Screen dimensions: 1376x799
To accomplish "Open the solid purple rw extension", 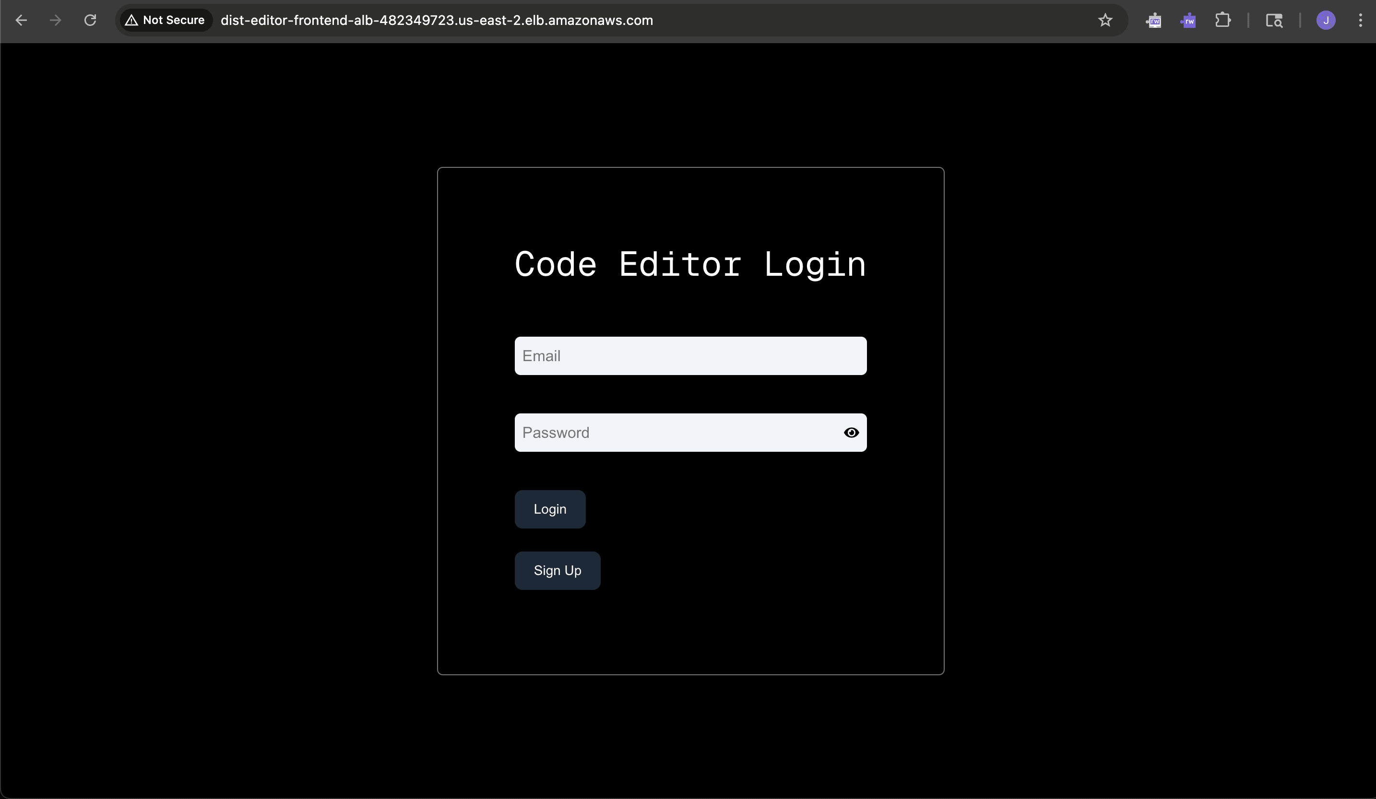I will pyautogui.click(x=1188, y=20).
